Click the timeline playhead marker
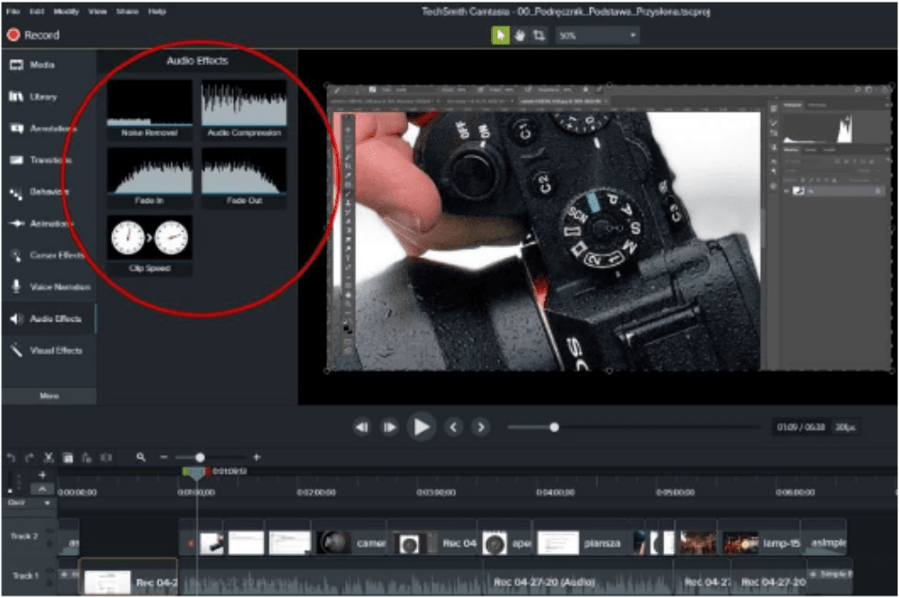899x598 pixels. tap(195, 473)
